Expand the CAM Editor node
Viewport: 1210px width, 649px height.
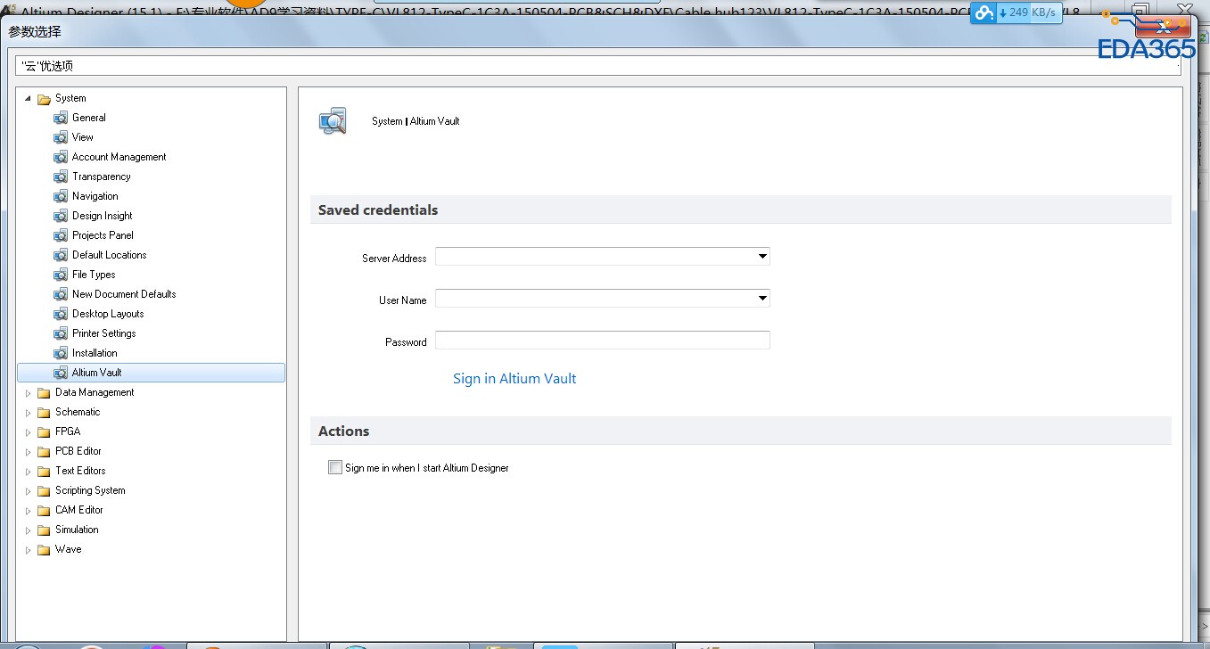coord(28,511)
